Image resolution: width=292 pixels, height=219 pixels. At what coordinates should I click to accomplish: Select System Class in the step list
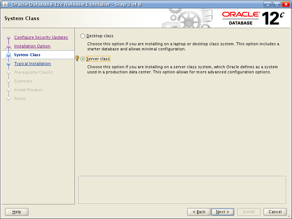tap(27, 55)
